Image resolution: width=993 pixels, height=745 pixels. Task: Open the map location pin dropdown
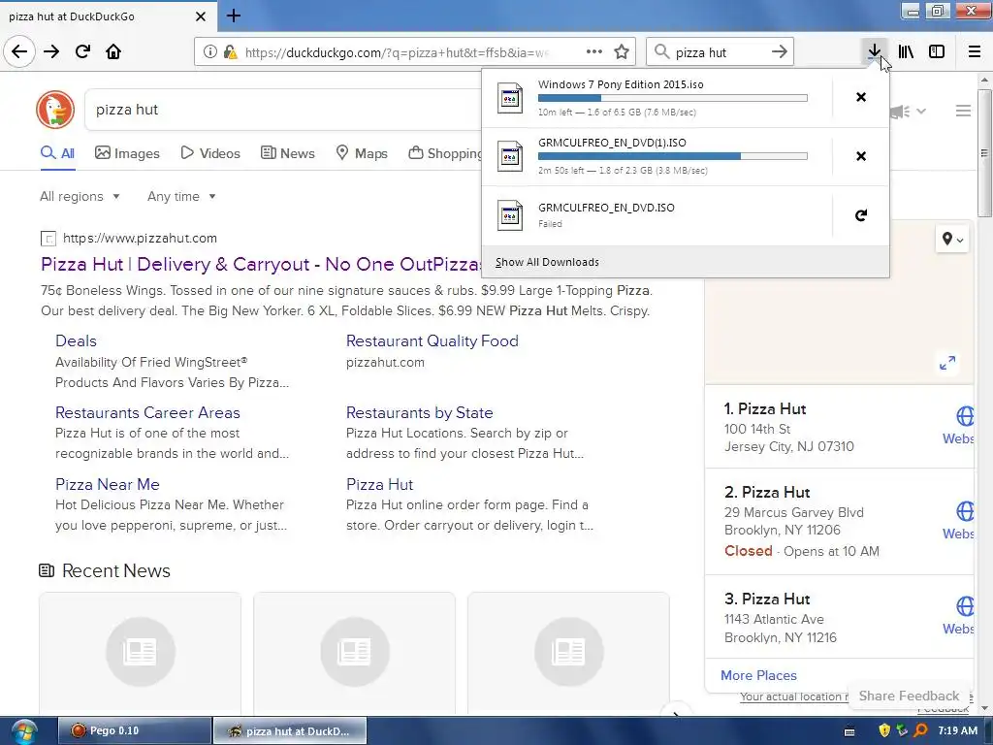(952, 239)
